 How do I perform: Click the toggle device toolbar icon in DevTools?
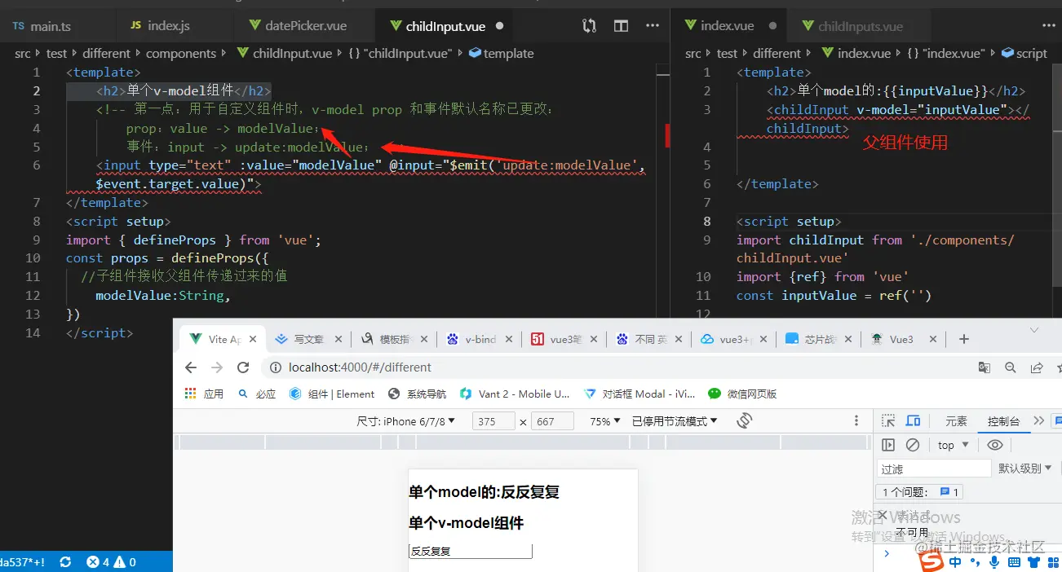pyautogui.click(x=913, y=420)
